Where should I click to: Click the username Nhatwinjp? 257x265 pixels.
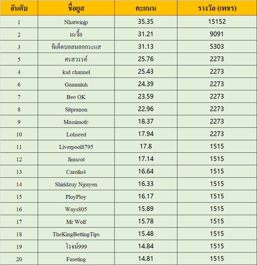click(76, 22)
